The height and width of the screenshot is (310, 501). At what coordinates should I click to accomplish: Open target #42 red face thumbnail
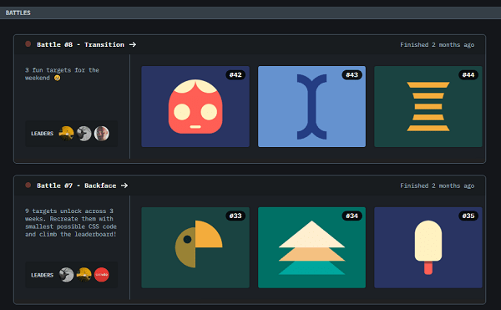[x=195, y=106]
